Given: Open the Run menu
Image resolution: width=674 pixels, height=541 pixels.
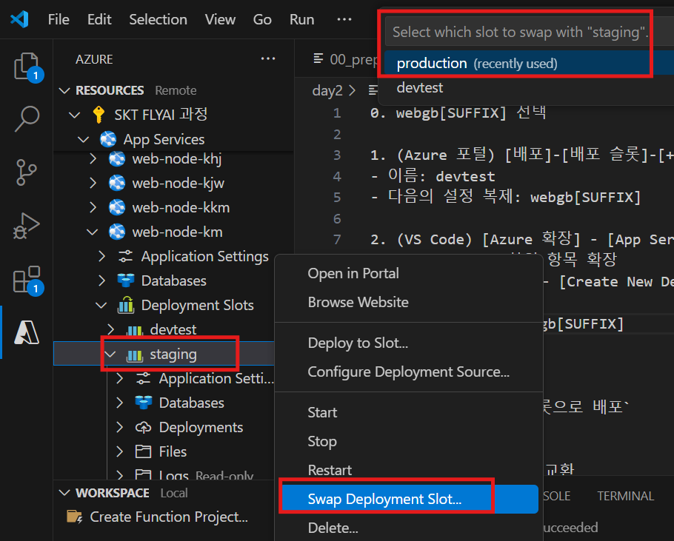Looking at the screenshot, I should [x=301, y=19].
